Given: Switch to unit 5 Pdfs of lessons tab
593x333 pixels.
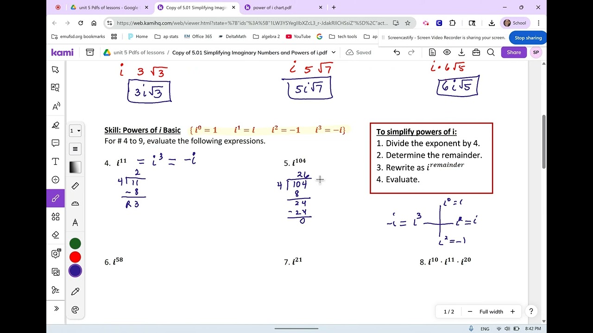Looking at the screenshot, I should point(109,7).
